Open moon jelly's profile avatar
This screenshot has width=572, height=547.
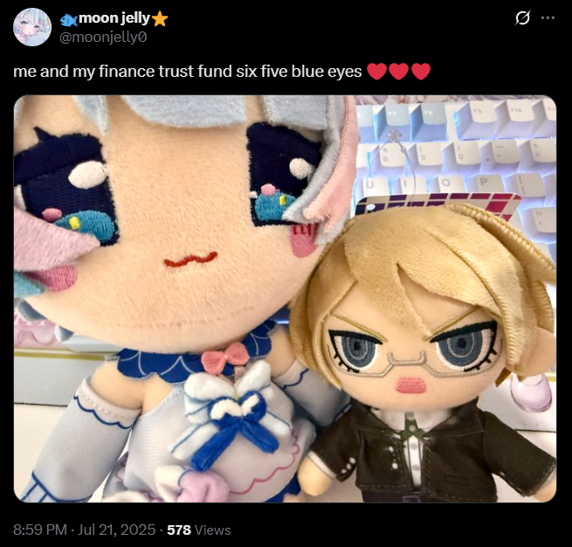click(x=32, y=27)
